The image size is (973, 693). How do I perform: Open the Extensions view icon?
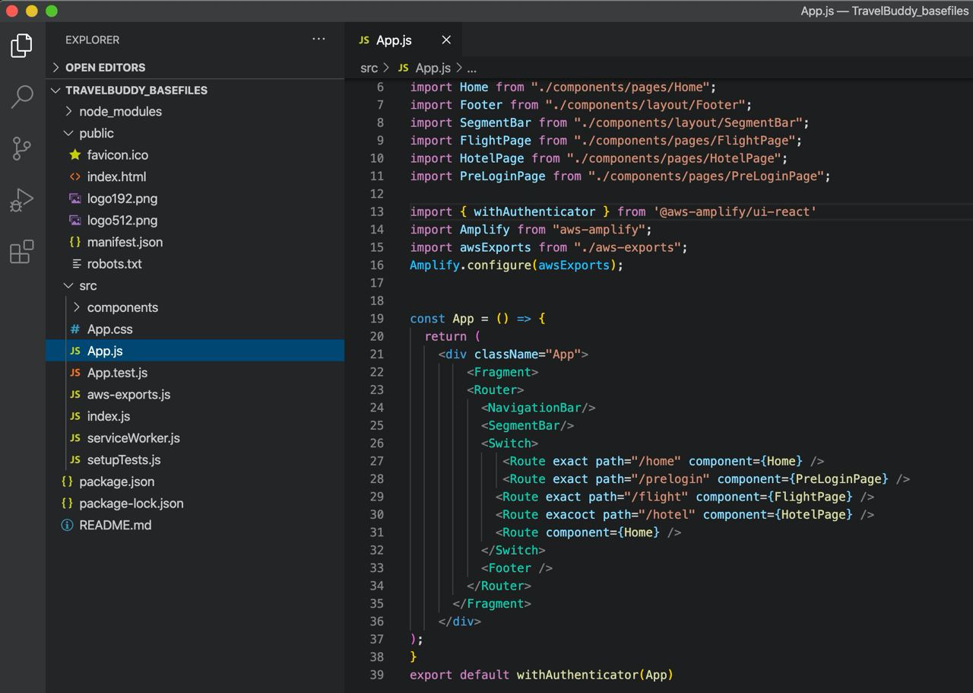[22, 252]
